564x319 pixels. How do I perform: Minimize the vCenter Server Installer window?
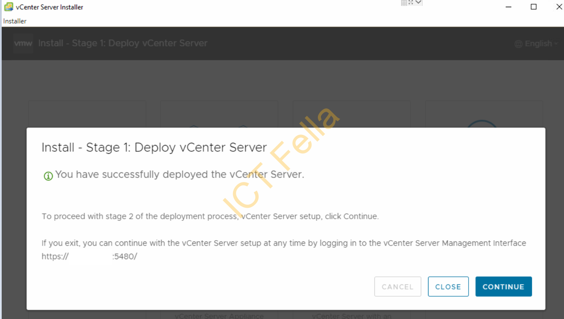509,7
